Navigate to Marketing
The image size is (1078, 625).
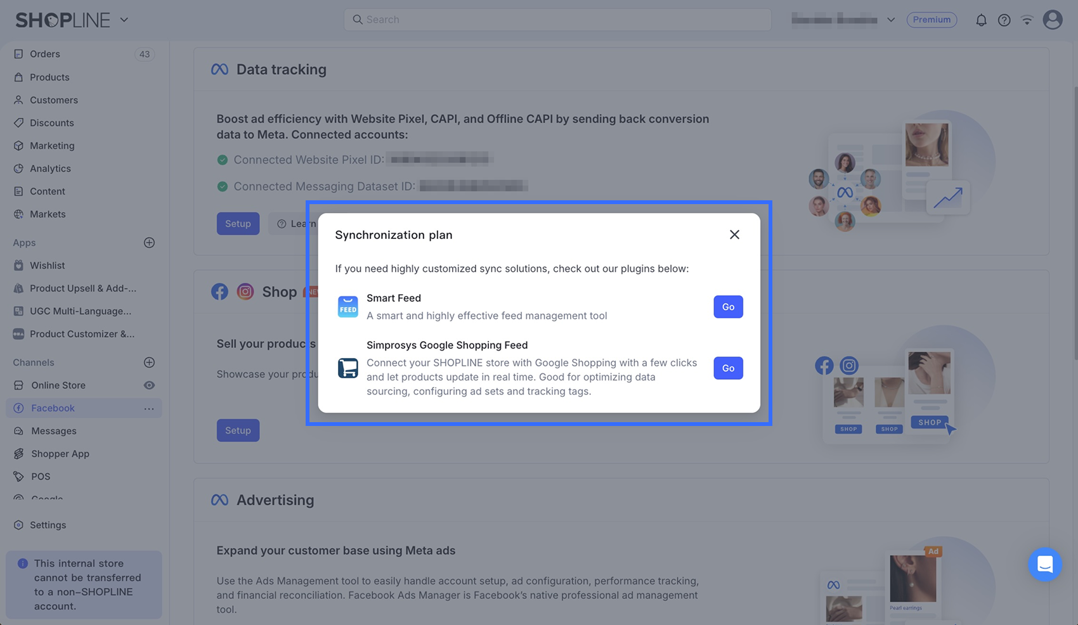coord(52,145)
